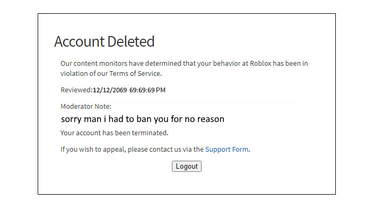This screenshot has height=218, width=374.
Task: Click the reviewed date 12/12/2069 69:69:69 PM
Action: point(129,90)
